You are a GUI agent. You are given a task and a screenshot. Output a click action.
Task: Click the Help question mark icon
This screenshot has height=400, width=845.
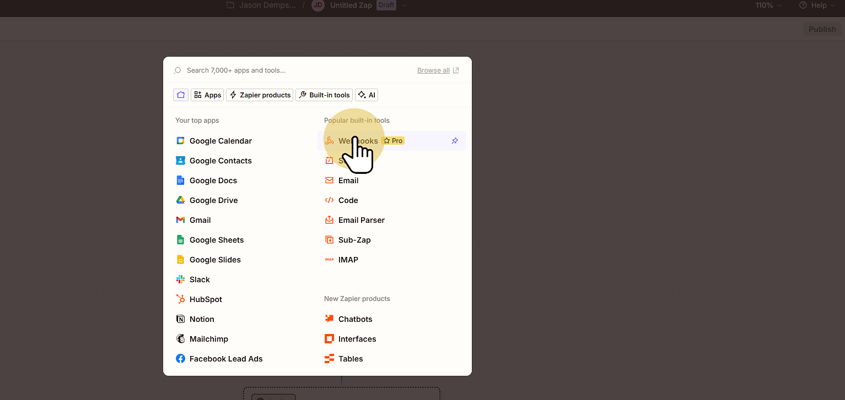[803, 5]
